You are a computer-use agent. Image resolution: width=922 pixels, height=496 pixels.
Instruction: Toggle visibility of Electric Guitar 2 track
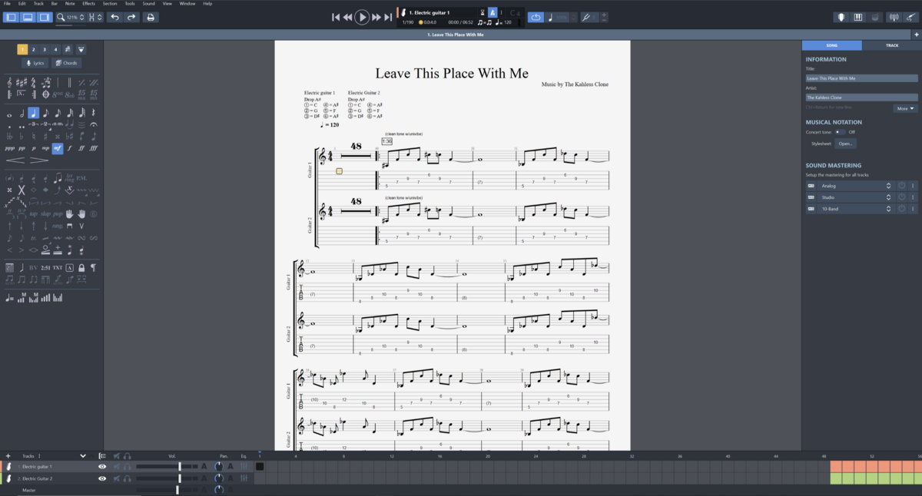(x=102, y=478)
